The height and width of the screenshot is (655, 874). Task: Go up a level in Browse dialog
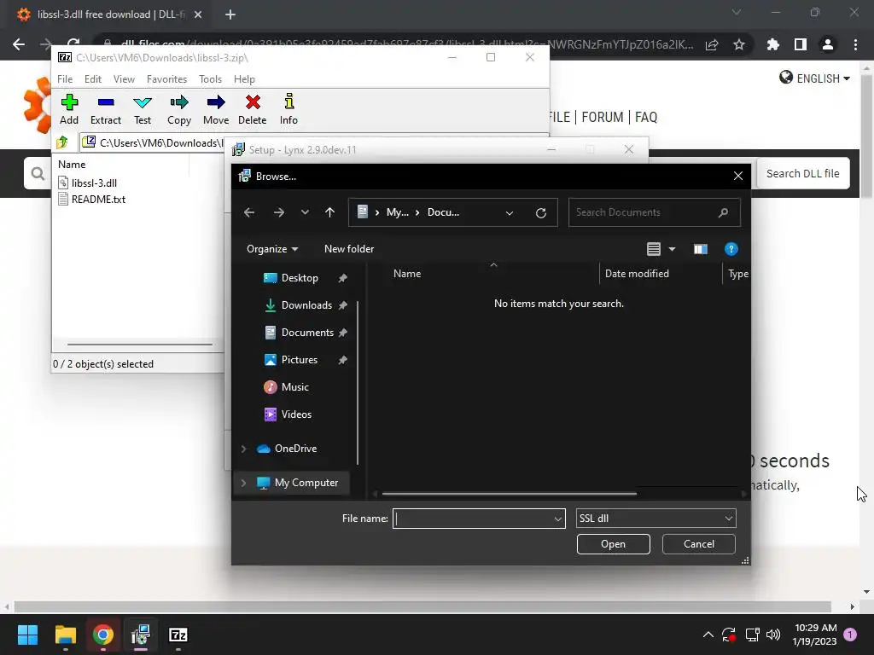point(330,212)
